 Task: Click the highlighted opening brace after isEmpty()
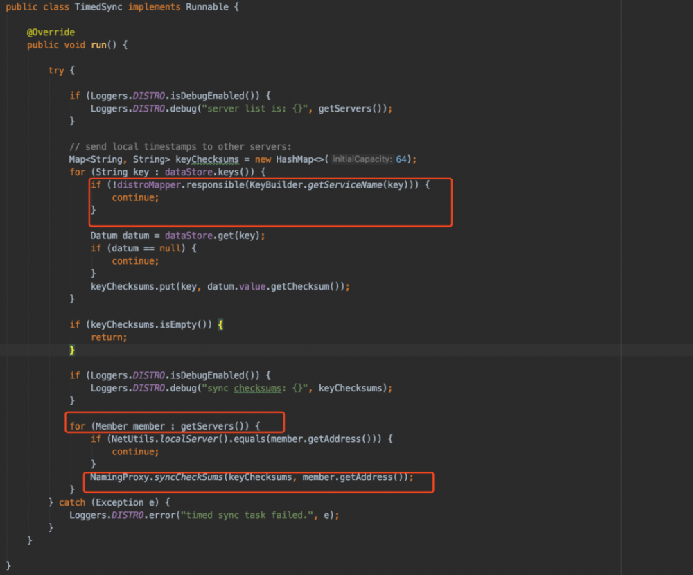tap(220, 325)
